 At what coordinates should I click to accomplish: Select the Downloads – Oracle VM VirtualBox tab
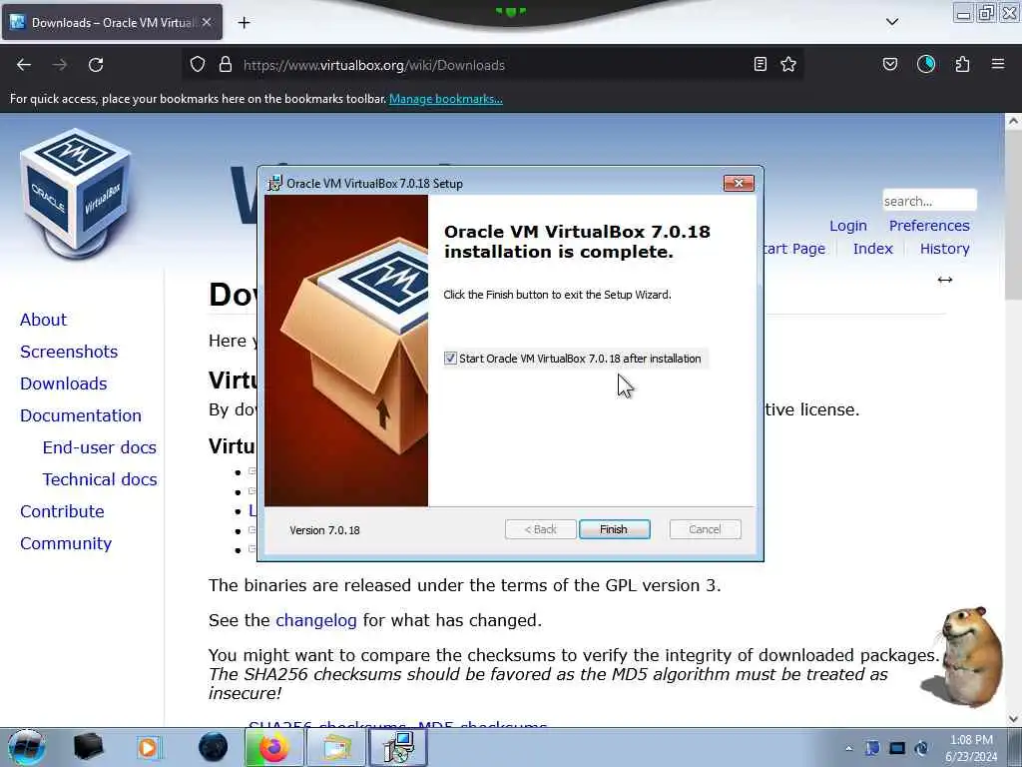(112, 22)
